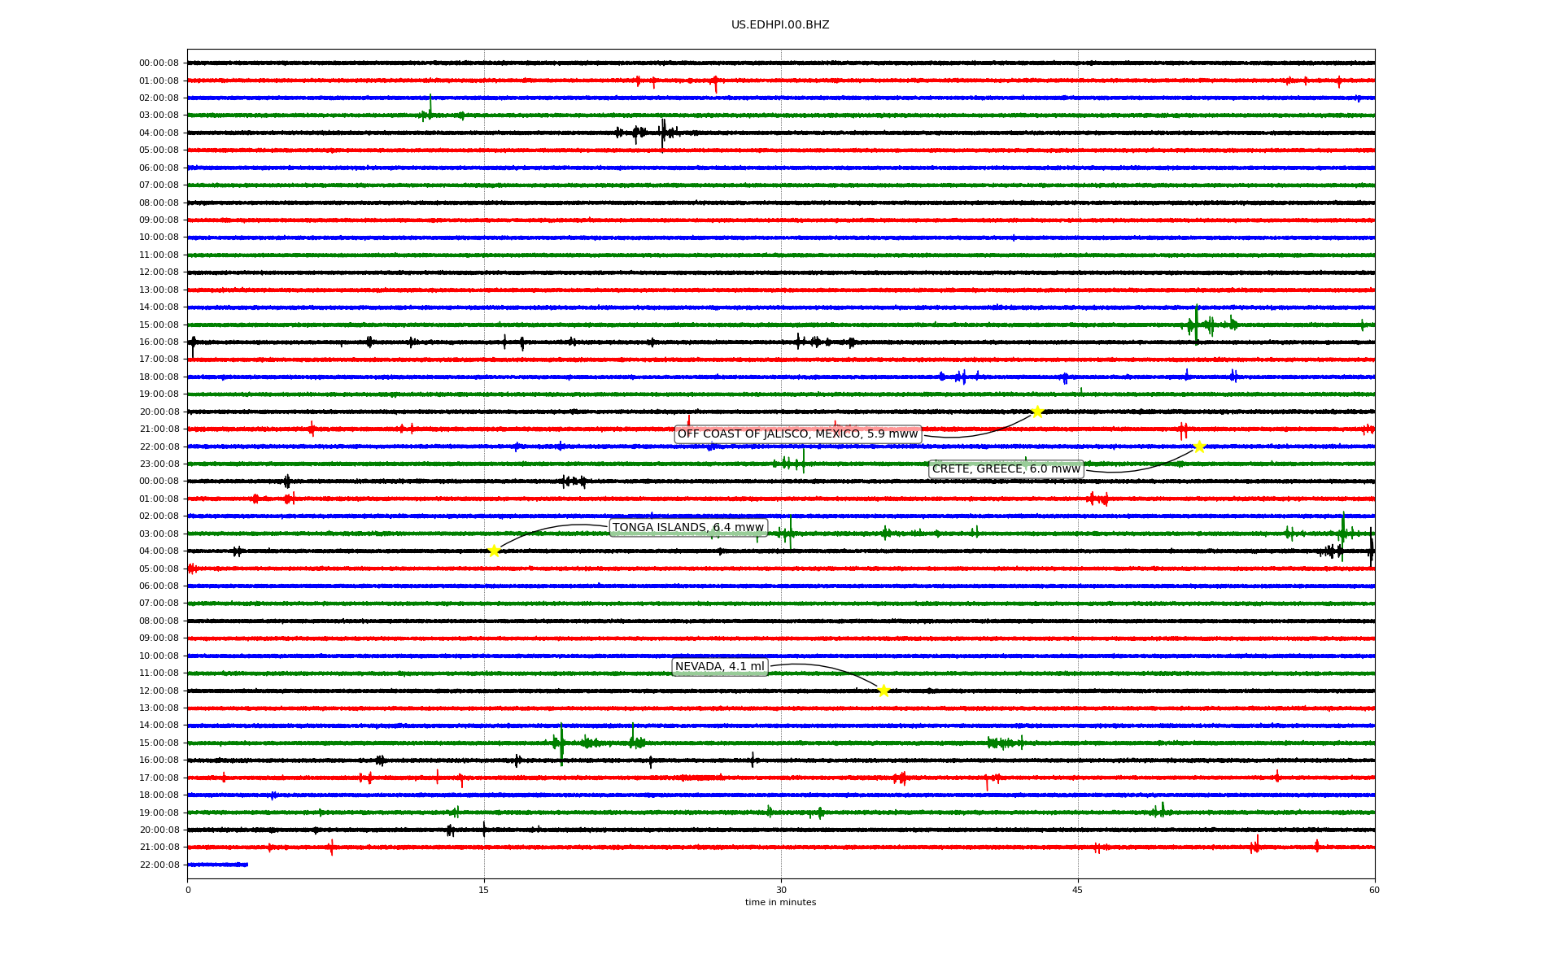Select the TONGA ISLANDS, 6.4 mww annotation
The image size is (1562, 976).
688,528
